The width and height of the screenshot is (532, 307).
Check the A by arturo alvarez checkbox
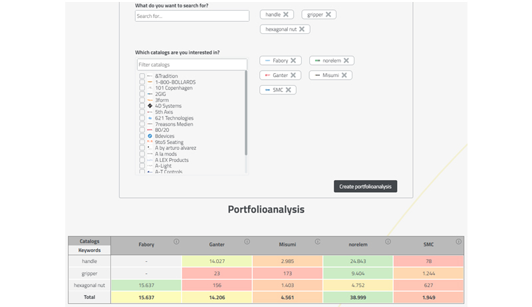click(142, 148)
